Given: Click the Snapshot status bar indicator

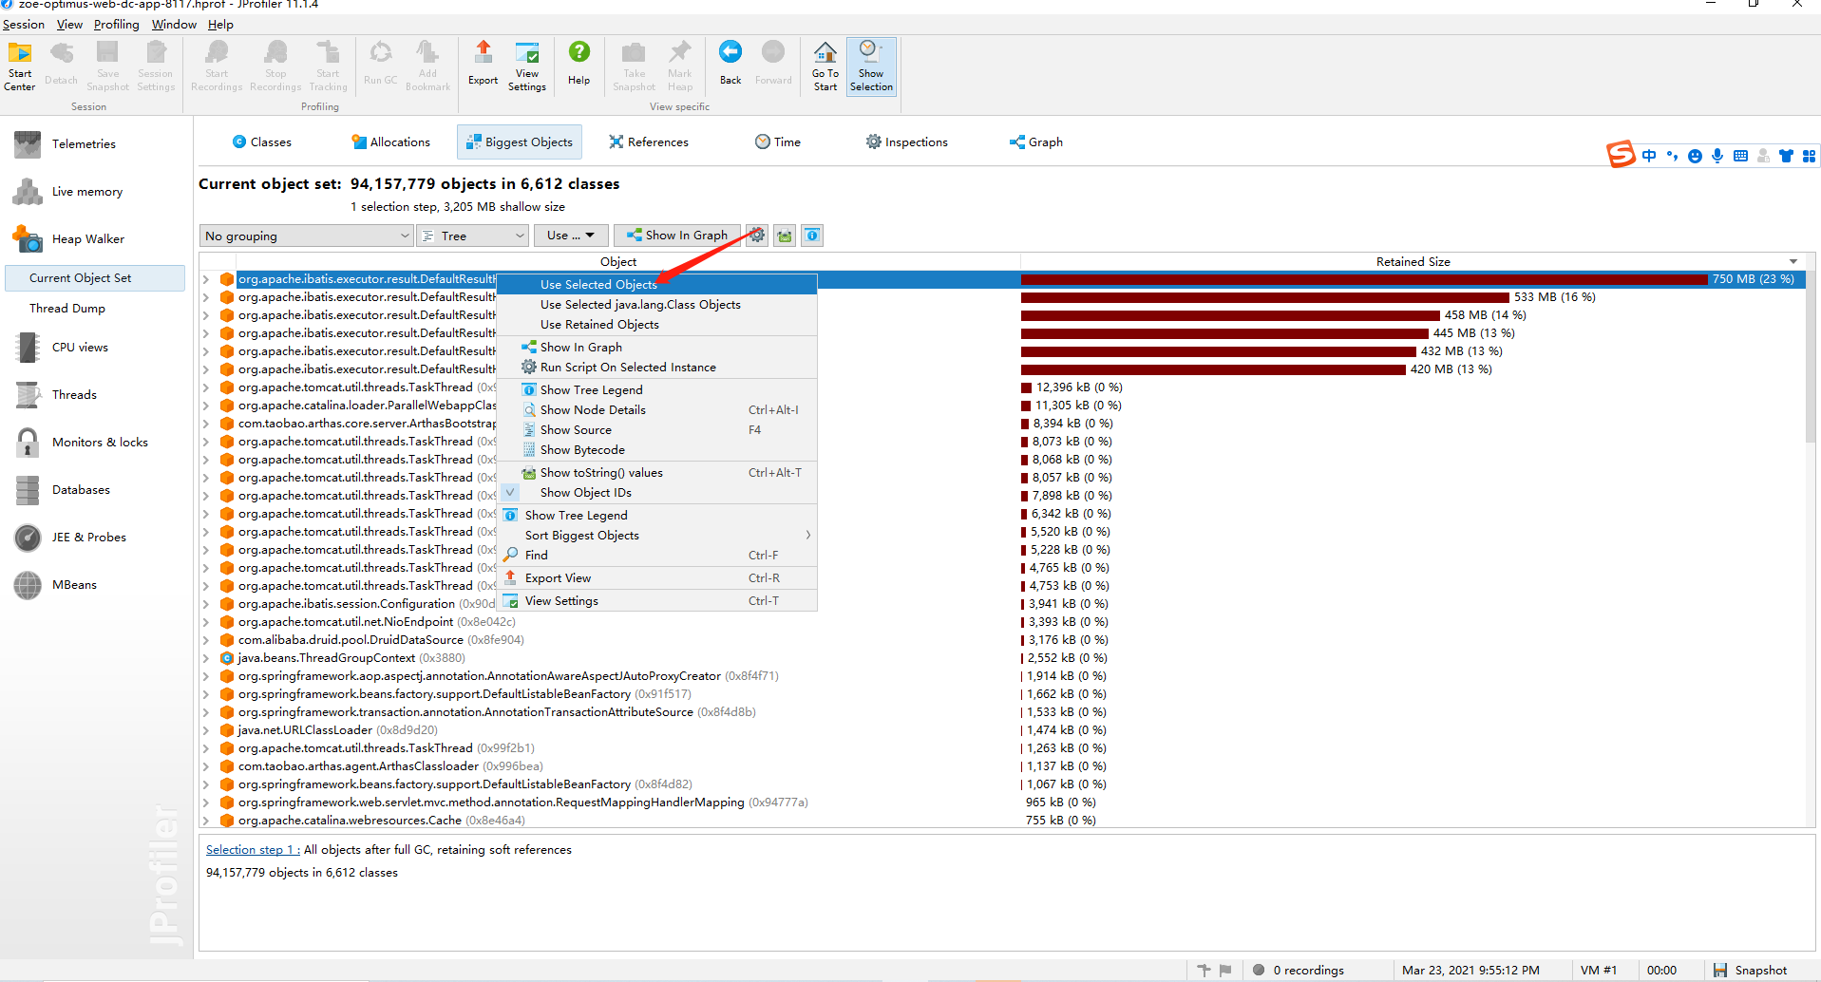Looking at the screenshot, I should point(1750,970).
